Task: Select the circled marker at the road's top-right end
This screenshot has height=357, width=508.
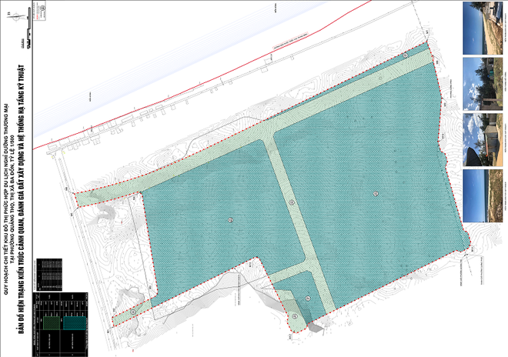Action: pos(406,55)
